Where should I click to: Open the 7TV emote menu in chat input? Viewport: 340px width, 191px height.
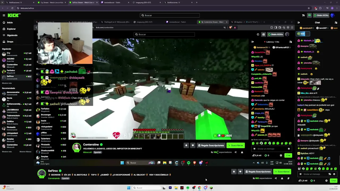click(x=330, y=174)
